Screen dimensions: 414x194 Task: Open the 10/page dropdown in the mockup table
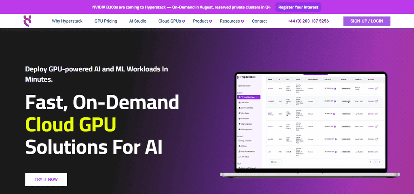(x=275, y=162)
